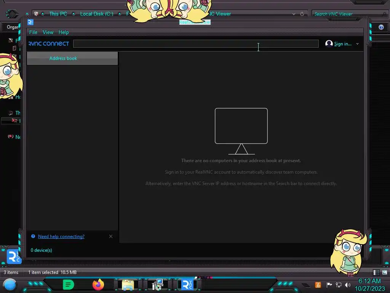Click This PC in Explorer address bar
Screen dimensions: 390x293
[58, 14]
